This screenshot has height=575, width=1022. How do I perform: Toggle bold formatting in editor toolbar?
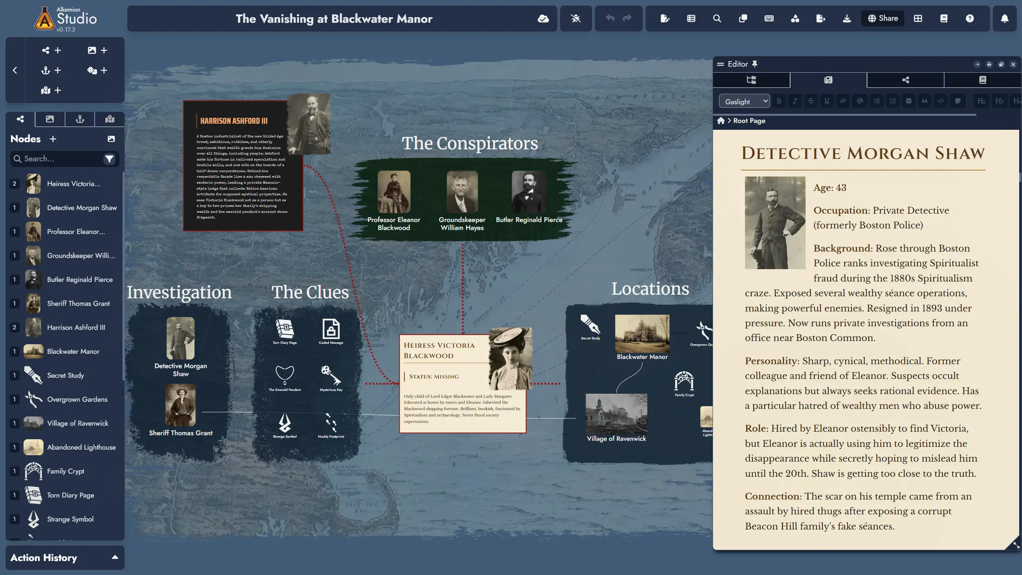click(x=779, y=101)
